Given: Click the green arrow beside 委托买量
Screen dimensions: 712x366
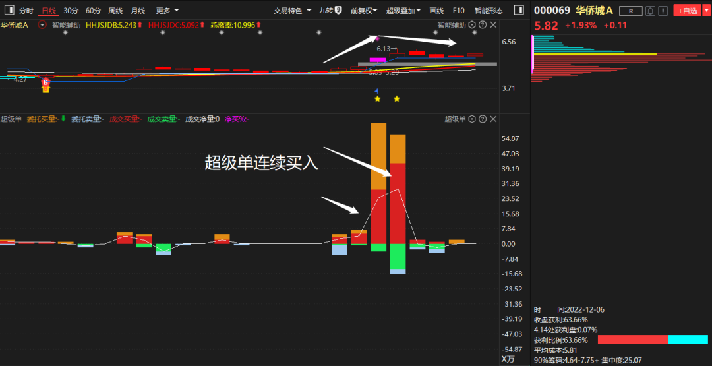Looking at the screenshot, I should 63,119.
